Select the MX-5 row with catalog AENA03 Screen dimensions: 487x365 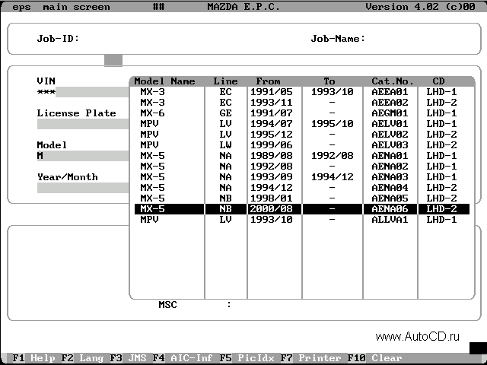302,177
